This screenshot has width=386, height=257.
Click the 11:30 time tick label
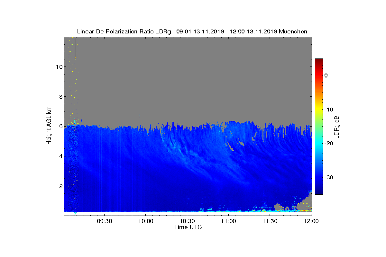pos(270,221)
